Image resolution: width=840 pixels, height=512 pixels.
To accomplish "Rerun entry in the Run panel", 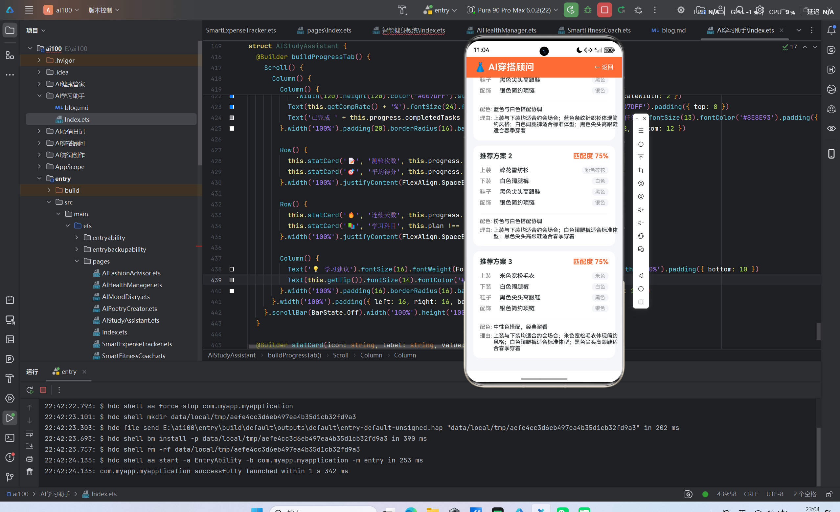I will tap(30, 390).
